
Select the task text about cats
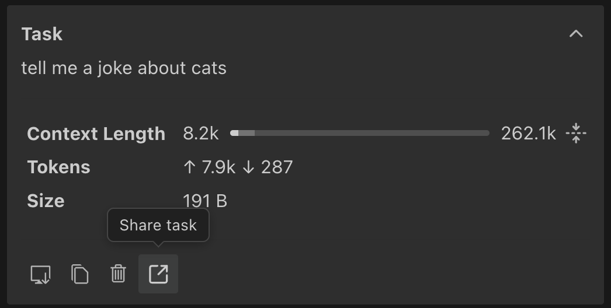pyautogui.click(x=124, y=68)
